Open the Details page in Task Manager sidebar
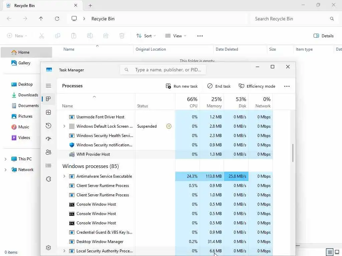This screenshot has width=342, height=256. (x=48, y=166)
